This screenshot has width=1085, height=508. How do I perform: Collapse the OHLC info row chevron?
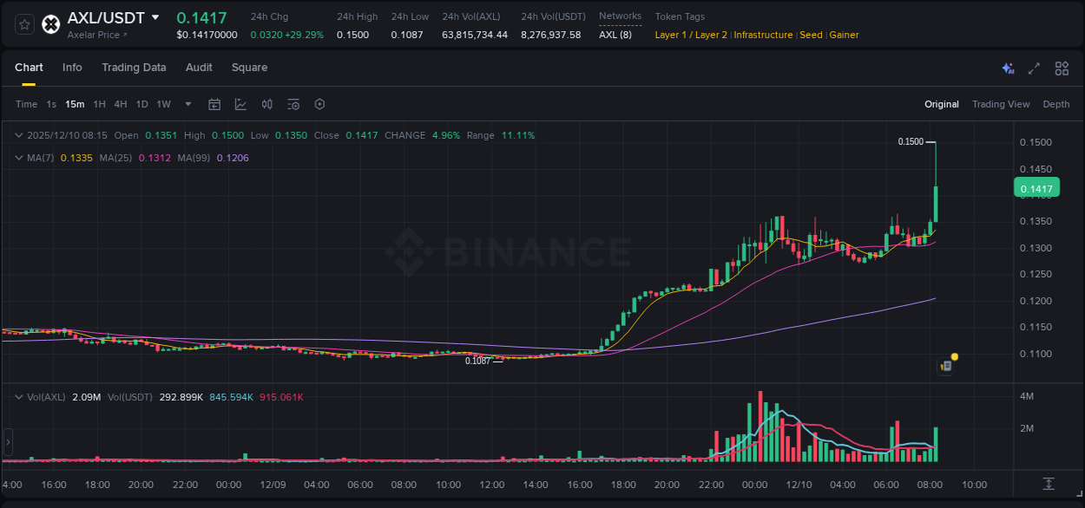tap(17, 135)
